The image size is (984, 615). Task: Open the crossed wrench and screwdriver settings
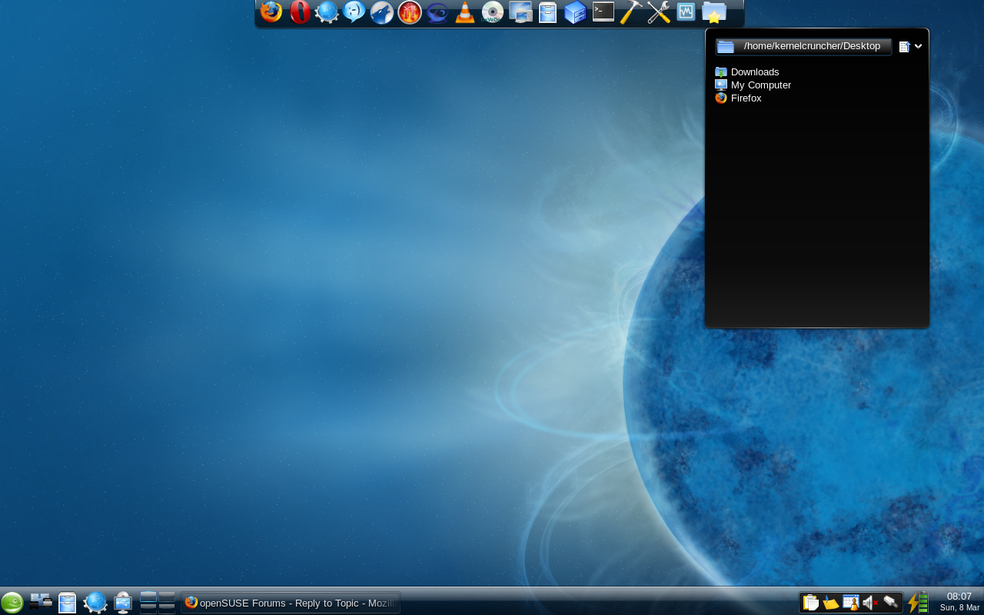tap(659, 12)
